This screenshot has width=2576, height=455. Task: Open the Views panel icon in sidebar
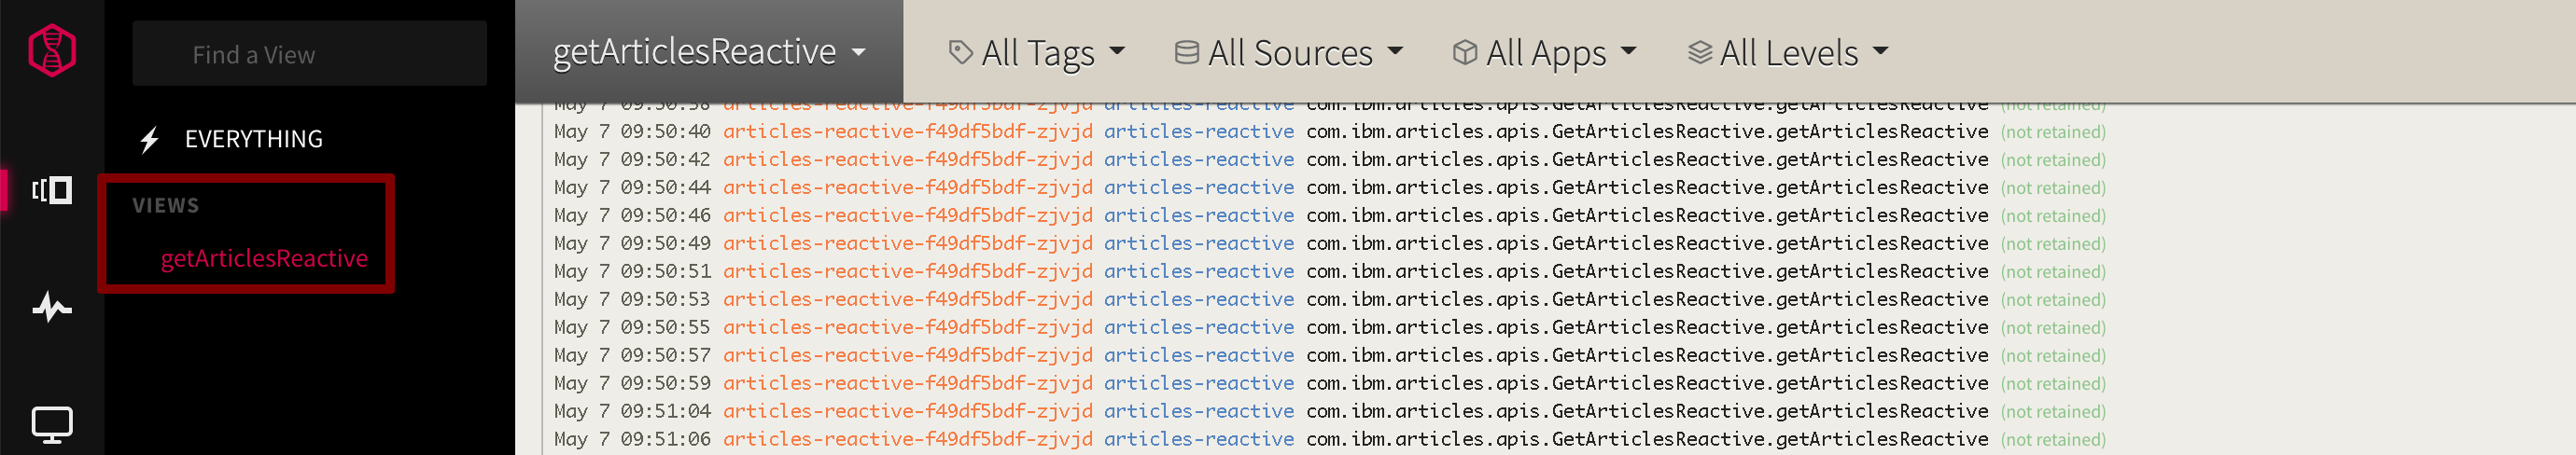tap(52, 190)
